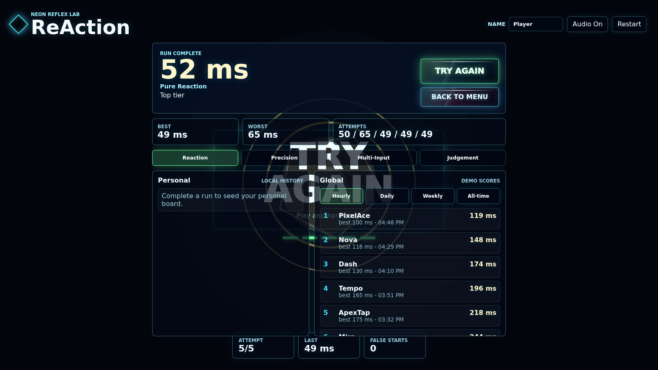Image resolution: width=658 pixels, height=370 pixels.
Task: Click the LOCAL HISTORY label
Action: pyautogui.click(x=283, y=181)
